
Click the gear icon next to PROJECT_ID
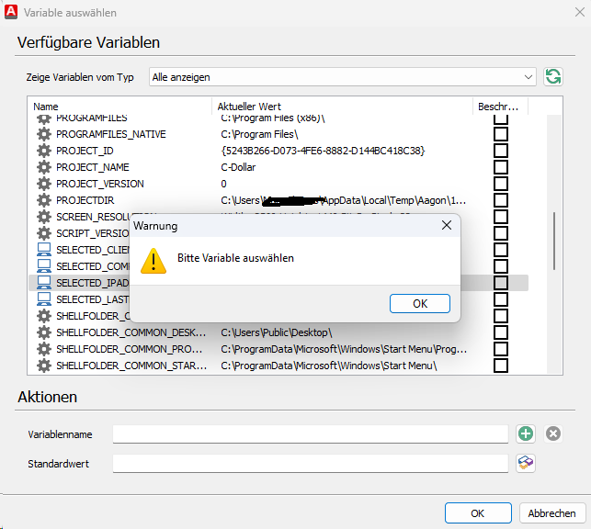click(44, 151)
